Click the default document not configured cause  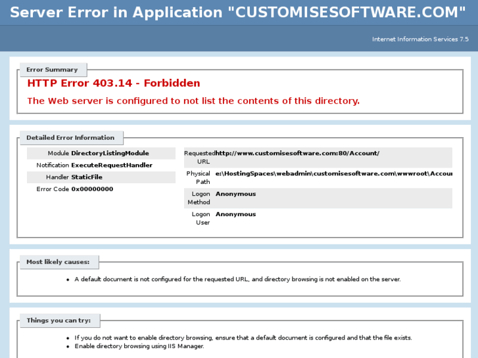coord(237,279)
